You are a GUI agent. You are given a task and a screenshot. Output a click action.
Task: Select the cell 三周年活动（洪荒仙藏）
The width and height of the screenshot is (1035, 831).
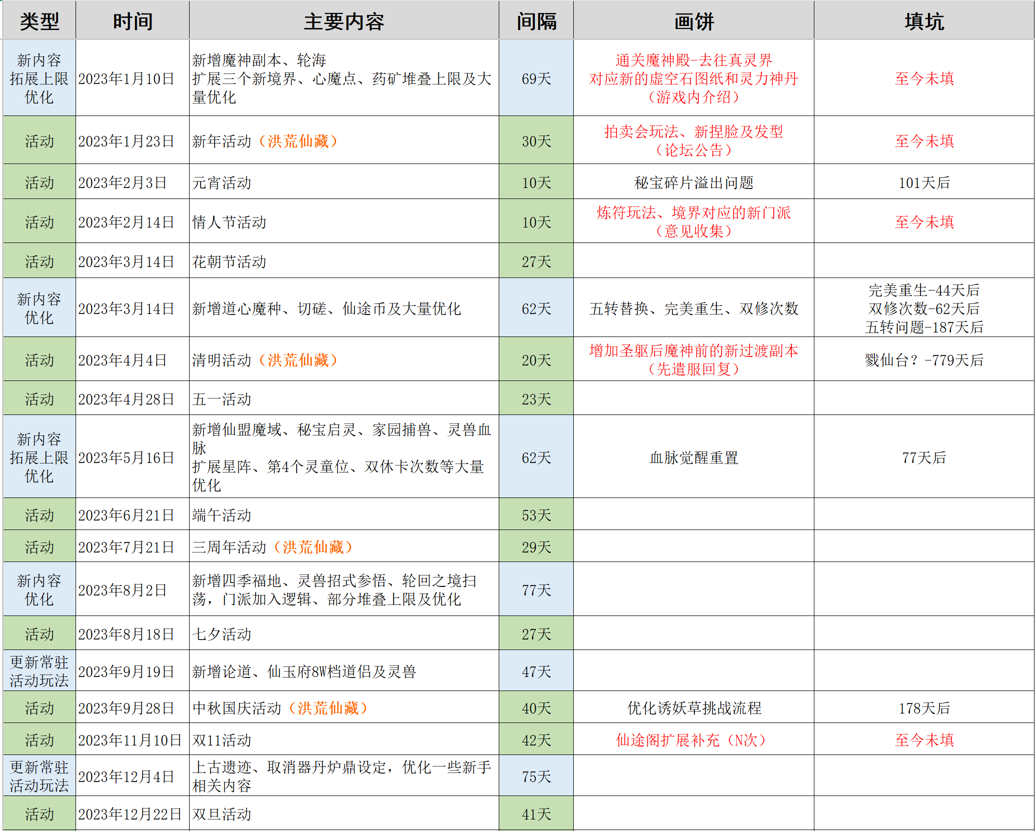344,546
